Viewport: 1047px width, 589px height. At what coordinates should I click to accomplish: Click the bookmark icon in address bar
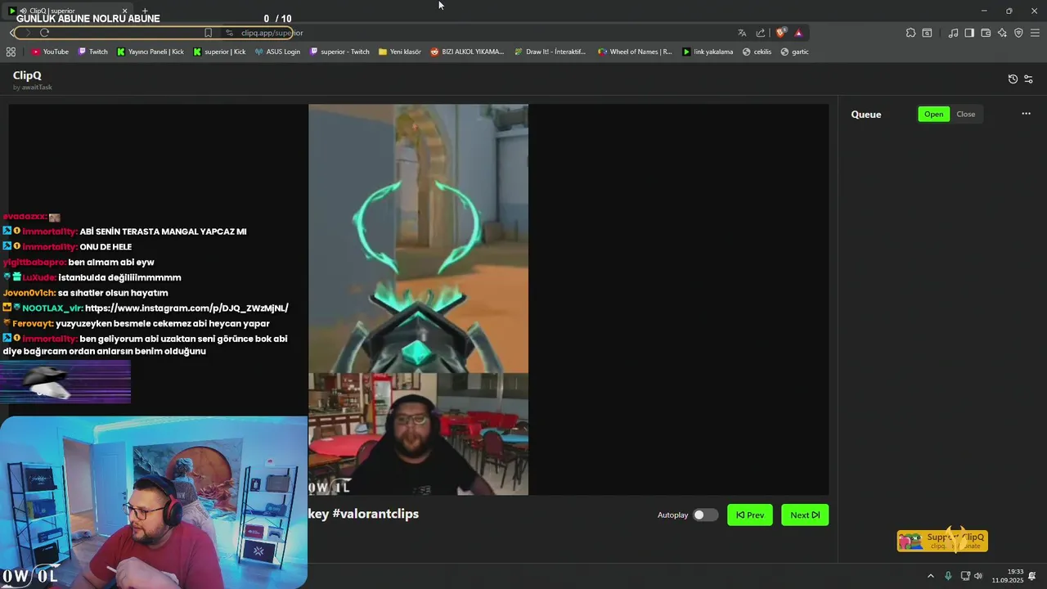(x=208, y=33)
